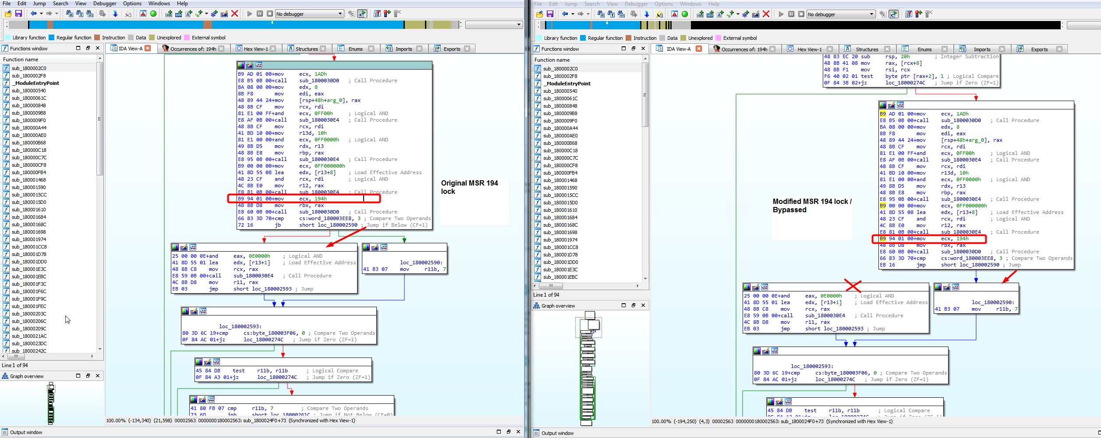Click breakpoint list icon in left toolbar
1101x438 pixels.
point(377,14)
